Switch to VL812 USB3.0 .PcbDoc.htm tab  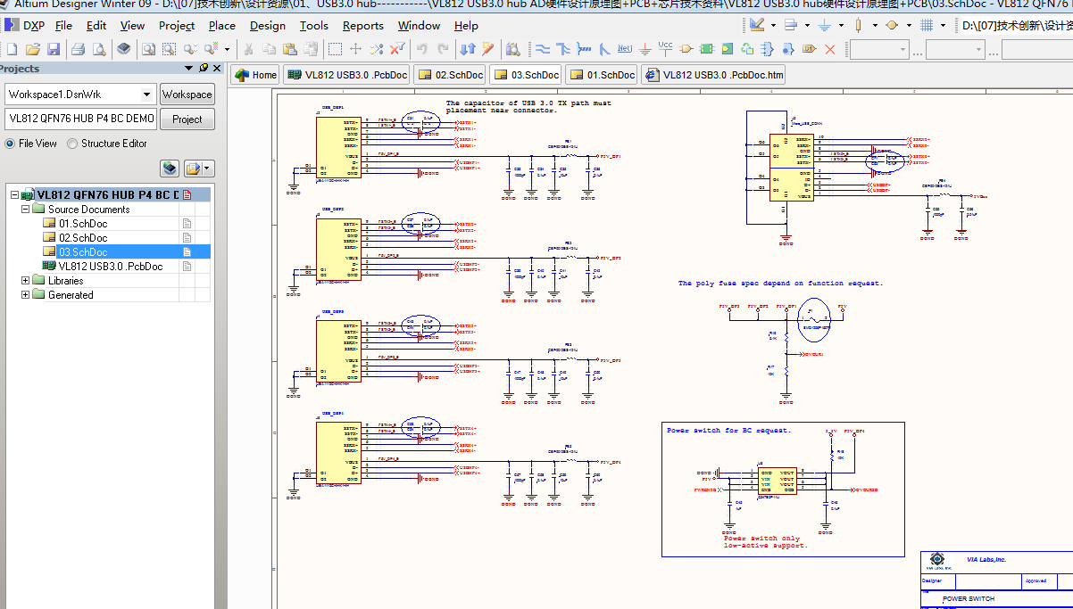pos(713,75)
